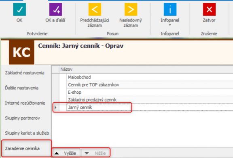Click the purple OK a ďalší icon
This screenshot has height=158, width=233.
[55, 9]
